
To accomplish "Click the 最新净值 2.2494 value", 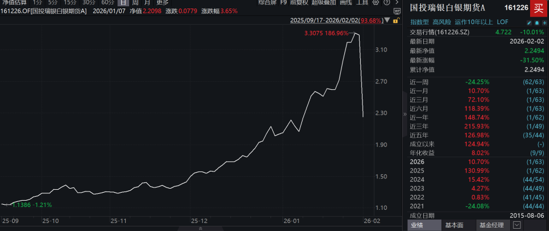I will tap(534, 51).
